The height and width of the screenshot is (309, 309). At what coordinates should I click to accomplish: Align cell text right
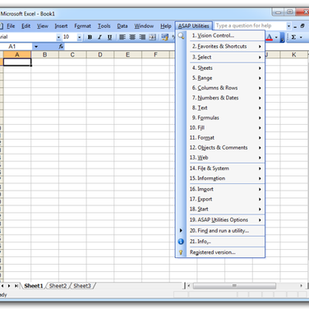(142, 37)
